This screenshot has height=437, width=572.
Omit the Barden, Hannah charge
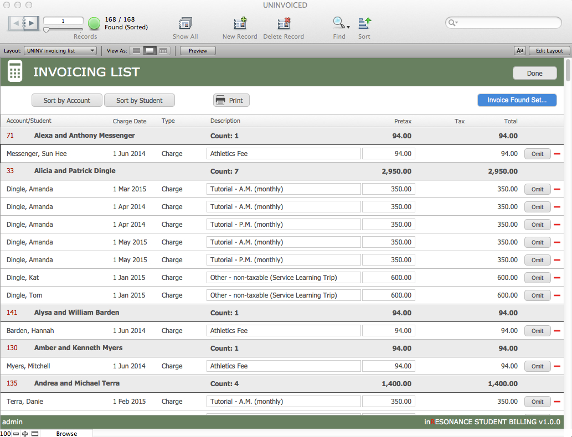click(537, 331)
